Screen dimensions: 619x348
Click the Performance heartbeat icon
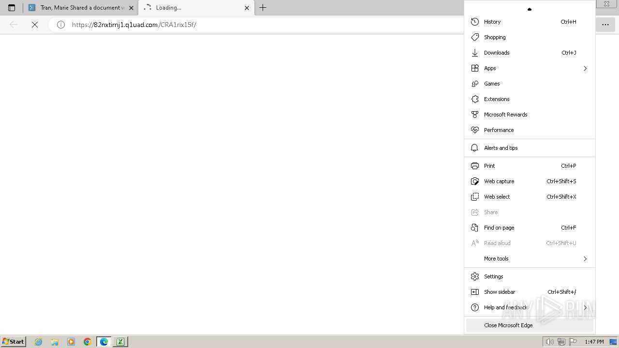475,130
